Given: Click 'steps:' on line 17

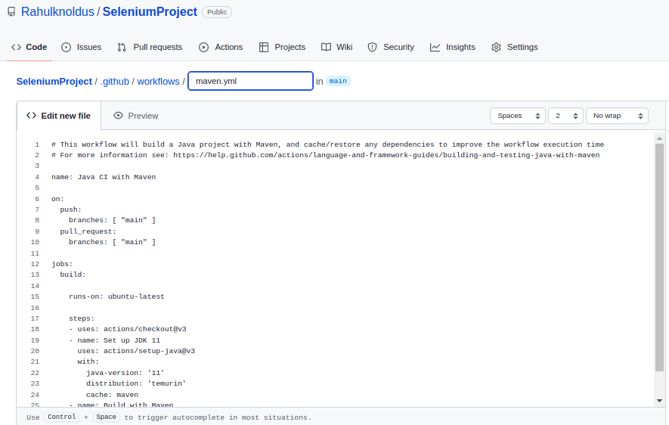Looking at the screenshot, I should [x=82, y=318].
